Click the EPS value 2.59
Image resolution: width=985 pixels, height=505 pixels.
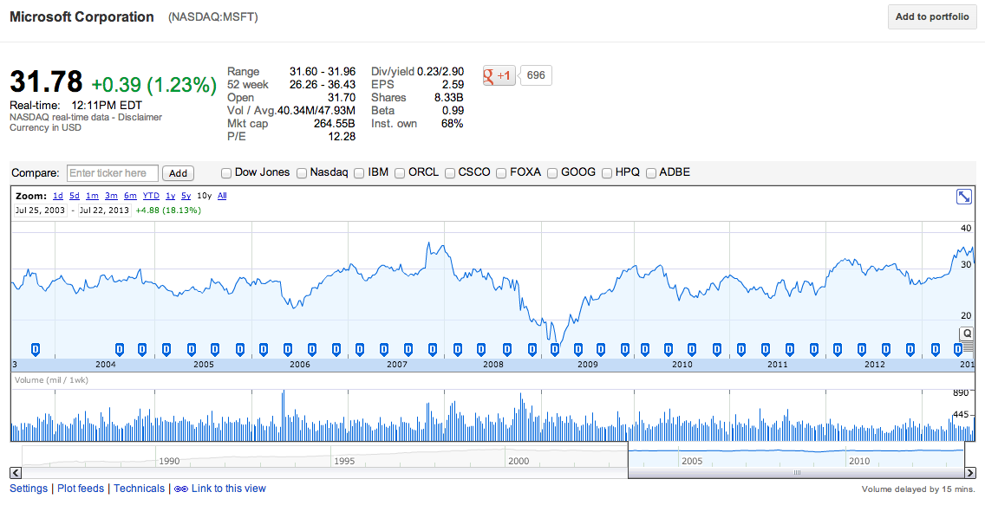453,85
